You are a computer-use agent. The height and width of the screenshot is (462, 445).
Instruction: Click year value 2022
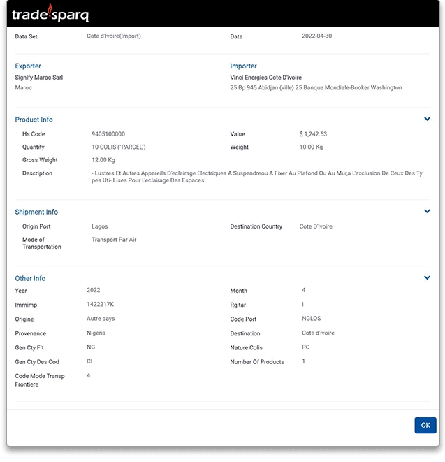pyautogui.click(x=94, y=290)
